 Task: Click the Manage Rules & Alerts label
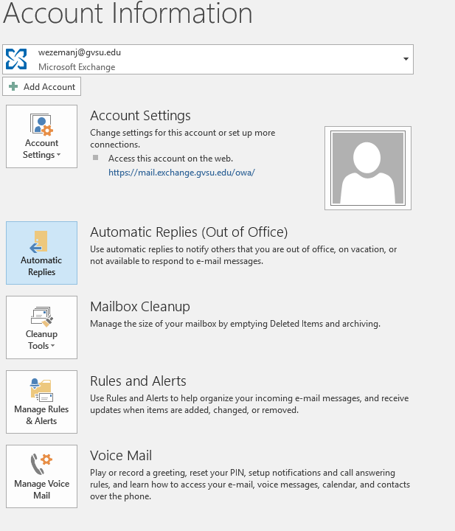[41, 415]
